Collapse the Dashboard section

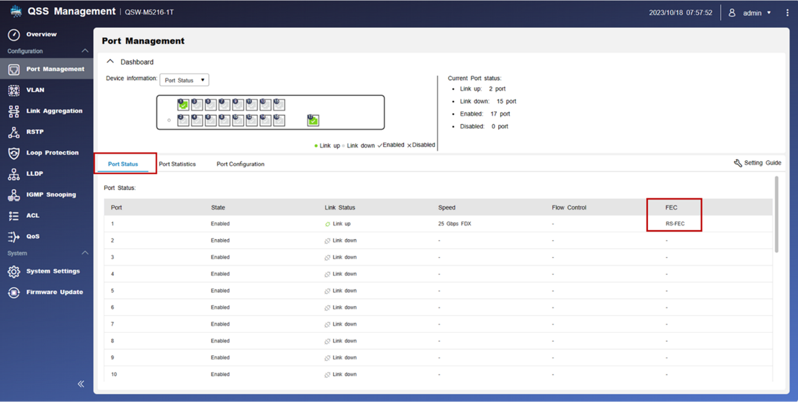click(110, 62)
